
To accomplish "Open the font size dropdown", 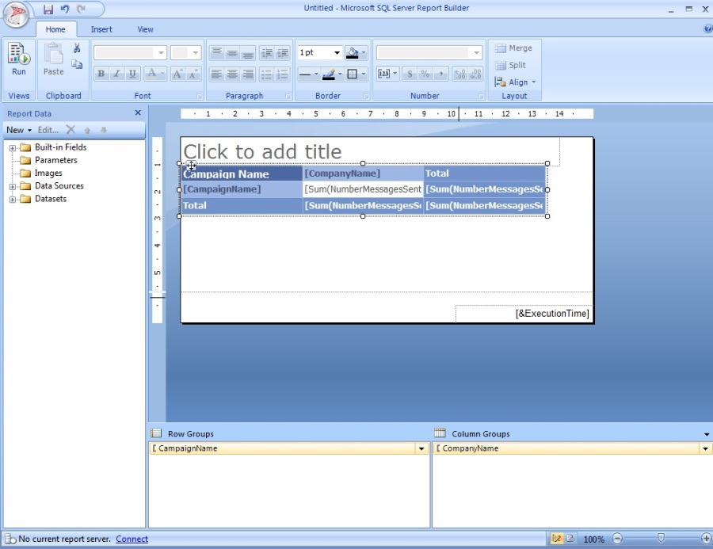I will (195, 53).
